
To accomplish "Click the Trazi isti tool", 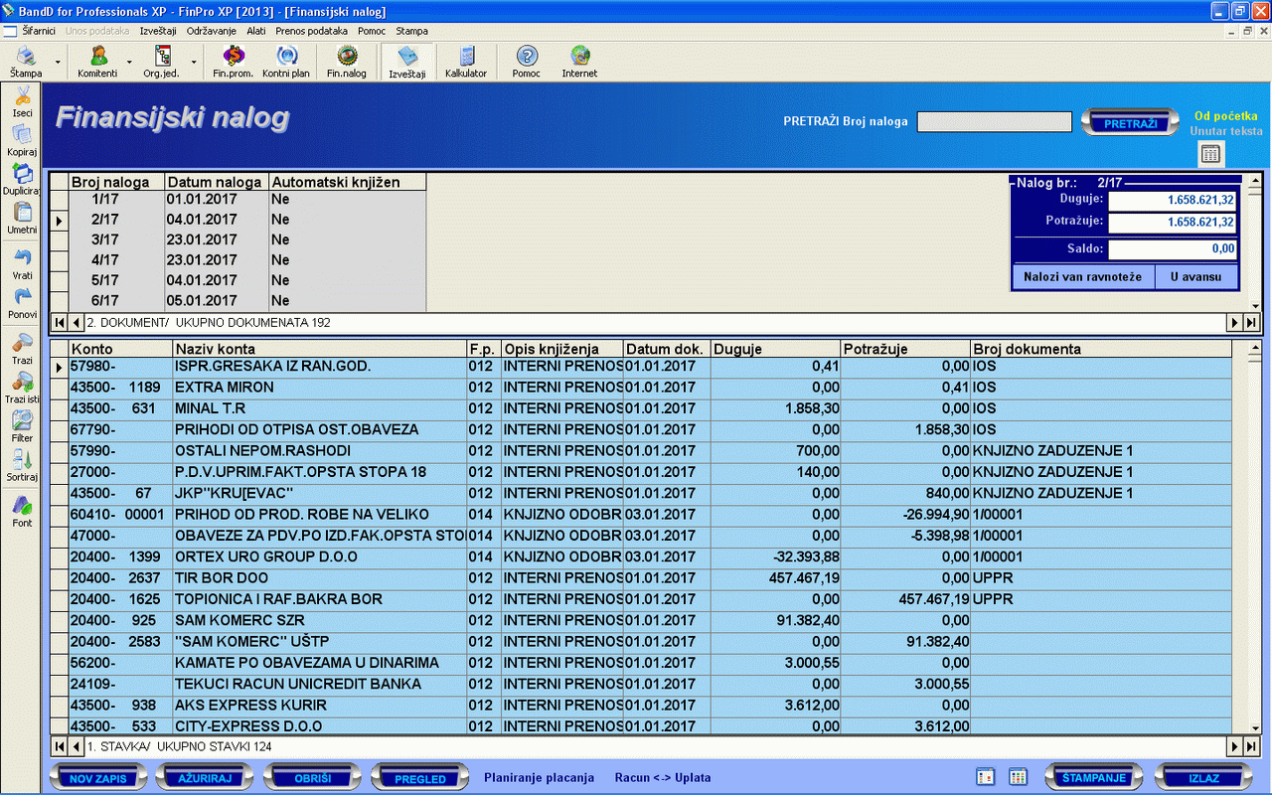I will tap(22, 388).
